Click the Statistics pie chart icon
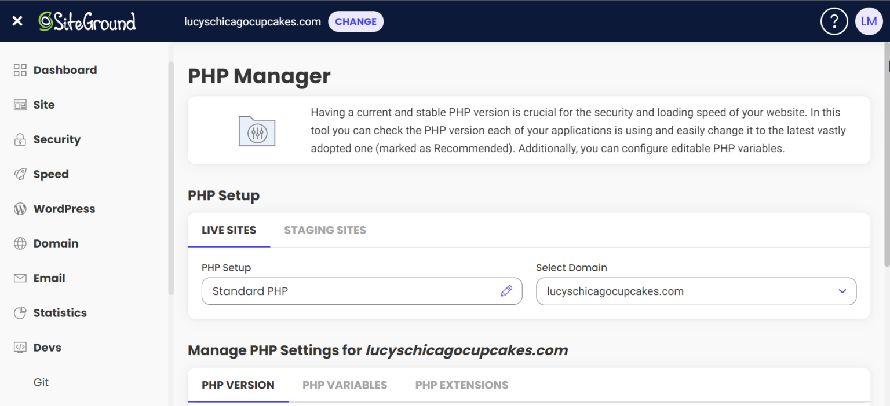This screenshot has width=890, height=406. [20, 313]
